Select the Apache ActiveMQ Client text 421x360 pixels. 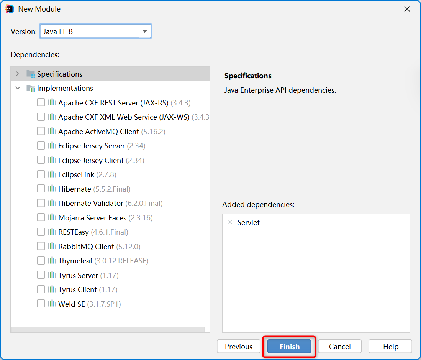[x=98, y=132]
